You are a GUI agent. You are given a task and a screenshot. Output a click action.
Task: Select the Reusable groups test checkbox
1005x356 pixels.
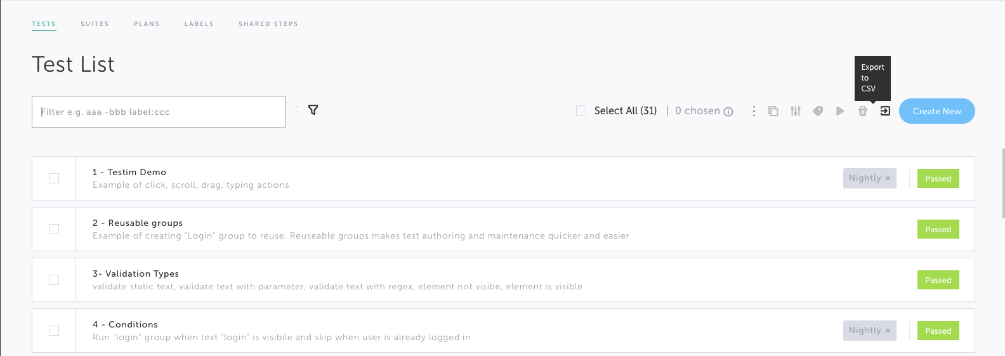tap(54, 229)
